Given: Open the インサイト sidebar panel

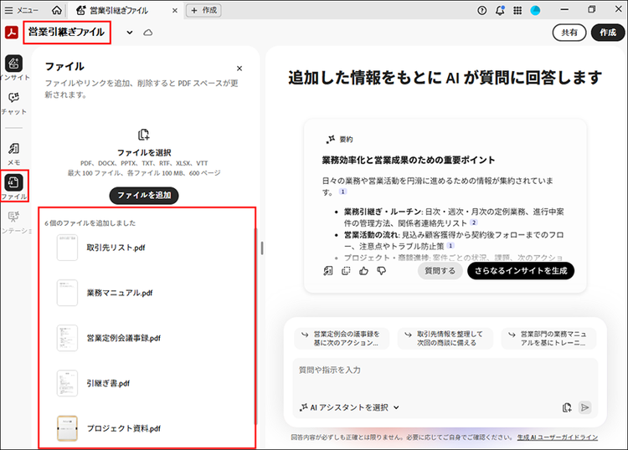Looking at the screenshot, I should click(x=13, y=65).
